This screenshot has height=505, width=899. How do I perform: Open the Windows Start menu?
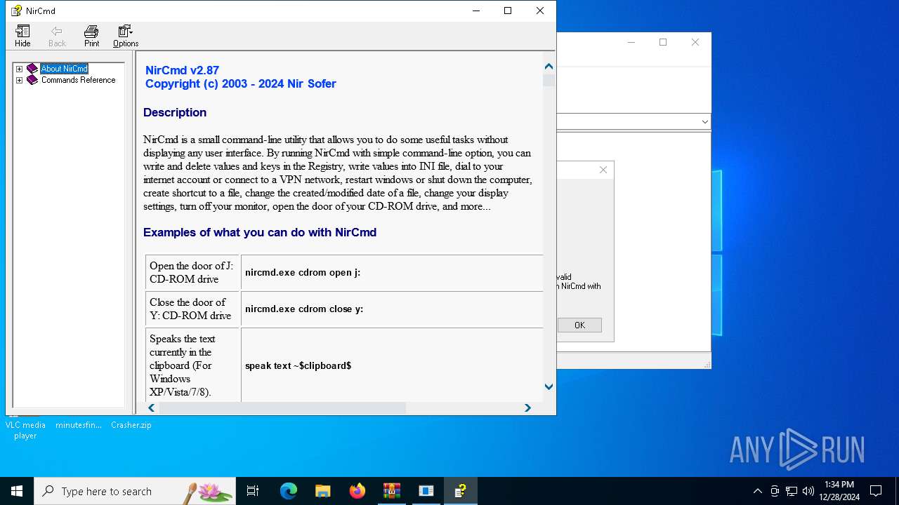pyautogui.click(x=17, y=491)
